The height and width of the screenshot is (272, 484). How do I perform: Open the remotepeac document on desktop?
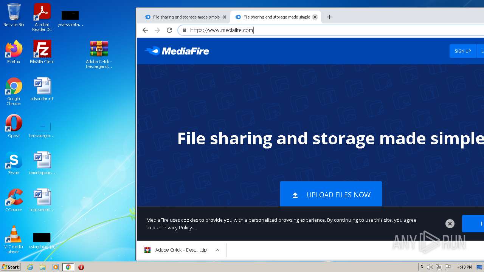[42, 163]
